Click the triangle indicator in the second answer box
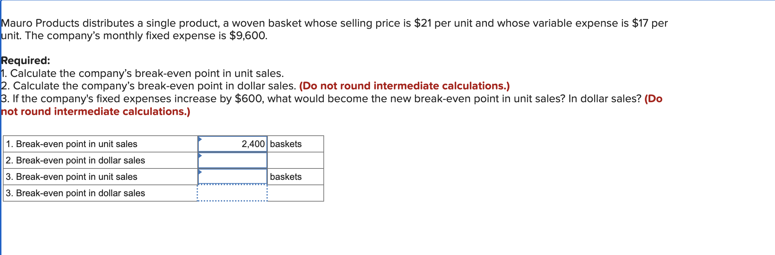Viewport: 775px width, 255px height. (x=201, y=156)
